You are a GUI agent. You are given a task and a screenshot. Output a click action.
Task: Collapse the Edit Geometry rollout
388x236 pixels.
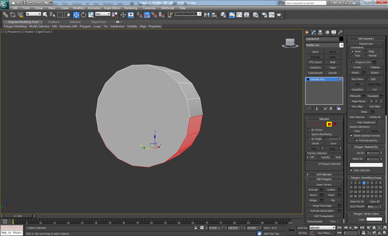[x=366, y=39]
